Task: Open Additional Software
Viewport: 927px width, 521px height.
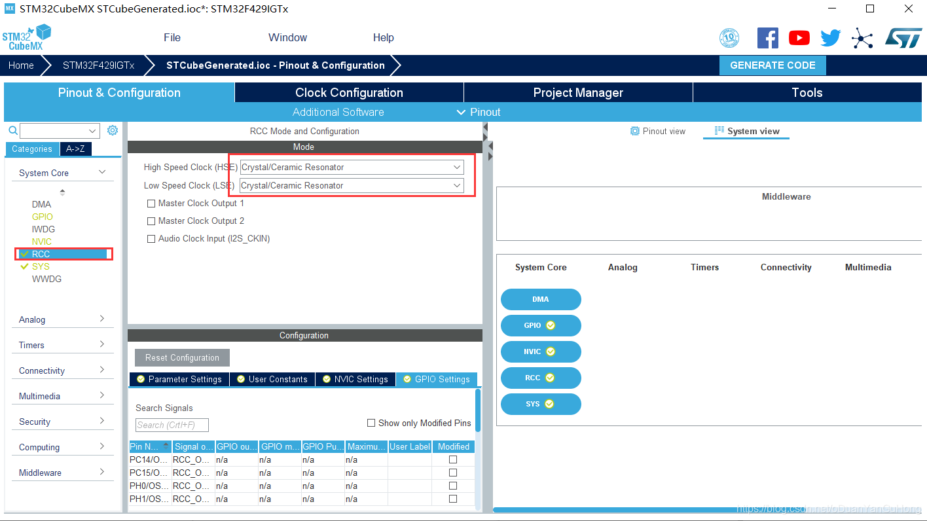Action: click(x=338, y=112)
